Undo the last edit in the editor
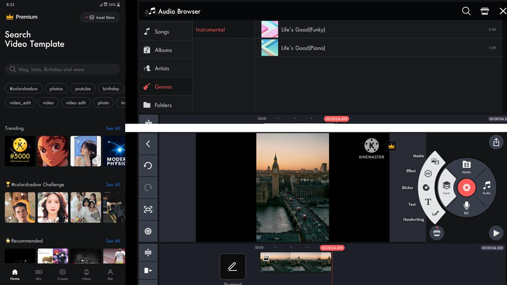507x285 pixels. click(148, 165)
